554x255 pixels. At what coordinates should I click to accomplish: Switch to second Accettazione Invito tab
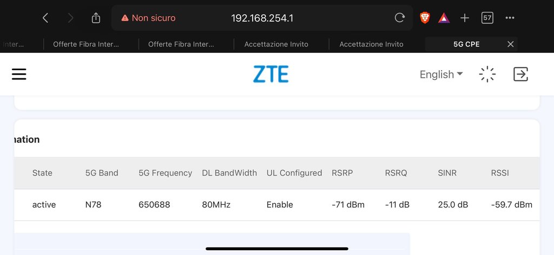pos(371,44)
